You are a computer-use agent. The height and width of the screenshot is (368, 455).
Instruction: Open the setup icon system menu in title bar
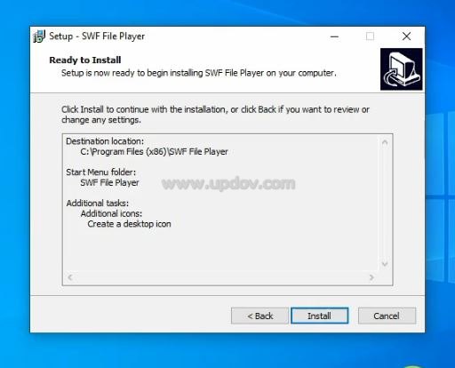[39, 36]
